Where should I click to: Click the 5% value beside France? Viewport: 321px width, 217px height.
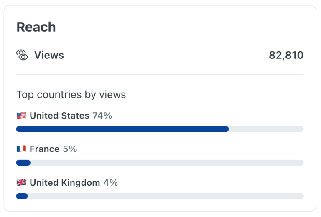70,149
